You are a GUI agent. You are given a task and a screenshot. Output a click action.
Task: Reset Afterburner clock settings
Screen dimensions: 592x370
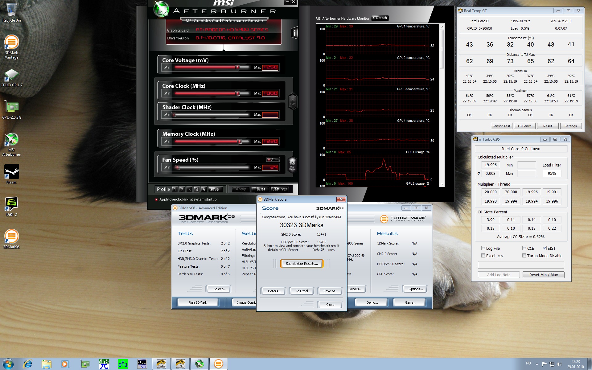260,189
